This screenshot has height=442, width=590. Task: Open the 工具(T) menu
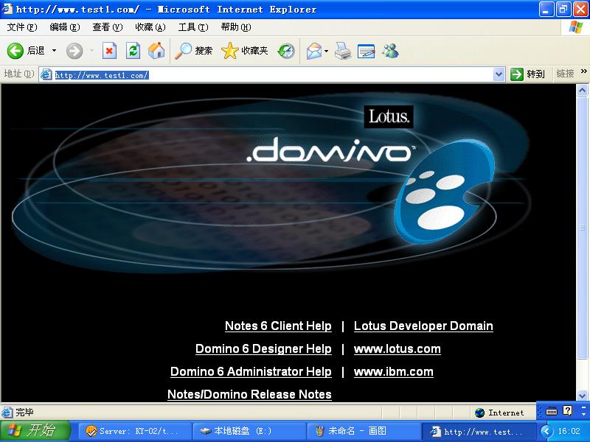(x=192, y=27)
